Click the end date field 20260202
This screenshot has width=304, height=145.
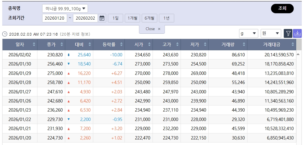85,18
